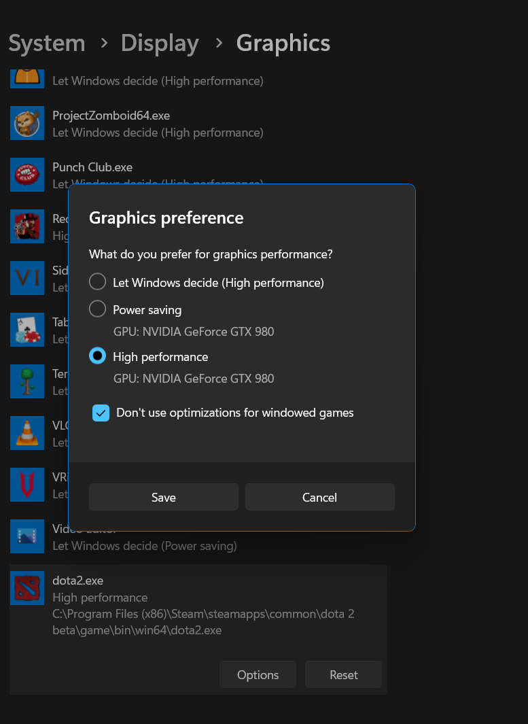The width and height of the screenshot is (528, 724).
Task: Click the dota2.exe application icon
Action: point(27,587)
